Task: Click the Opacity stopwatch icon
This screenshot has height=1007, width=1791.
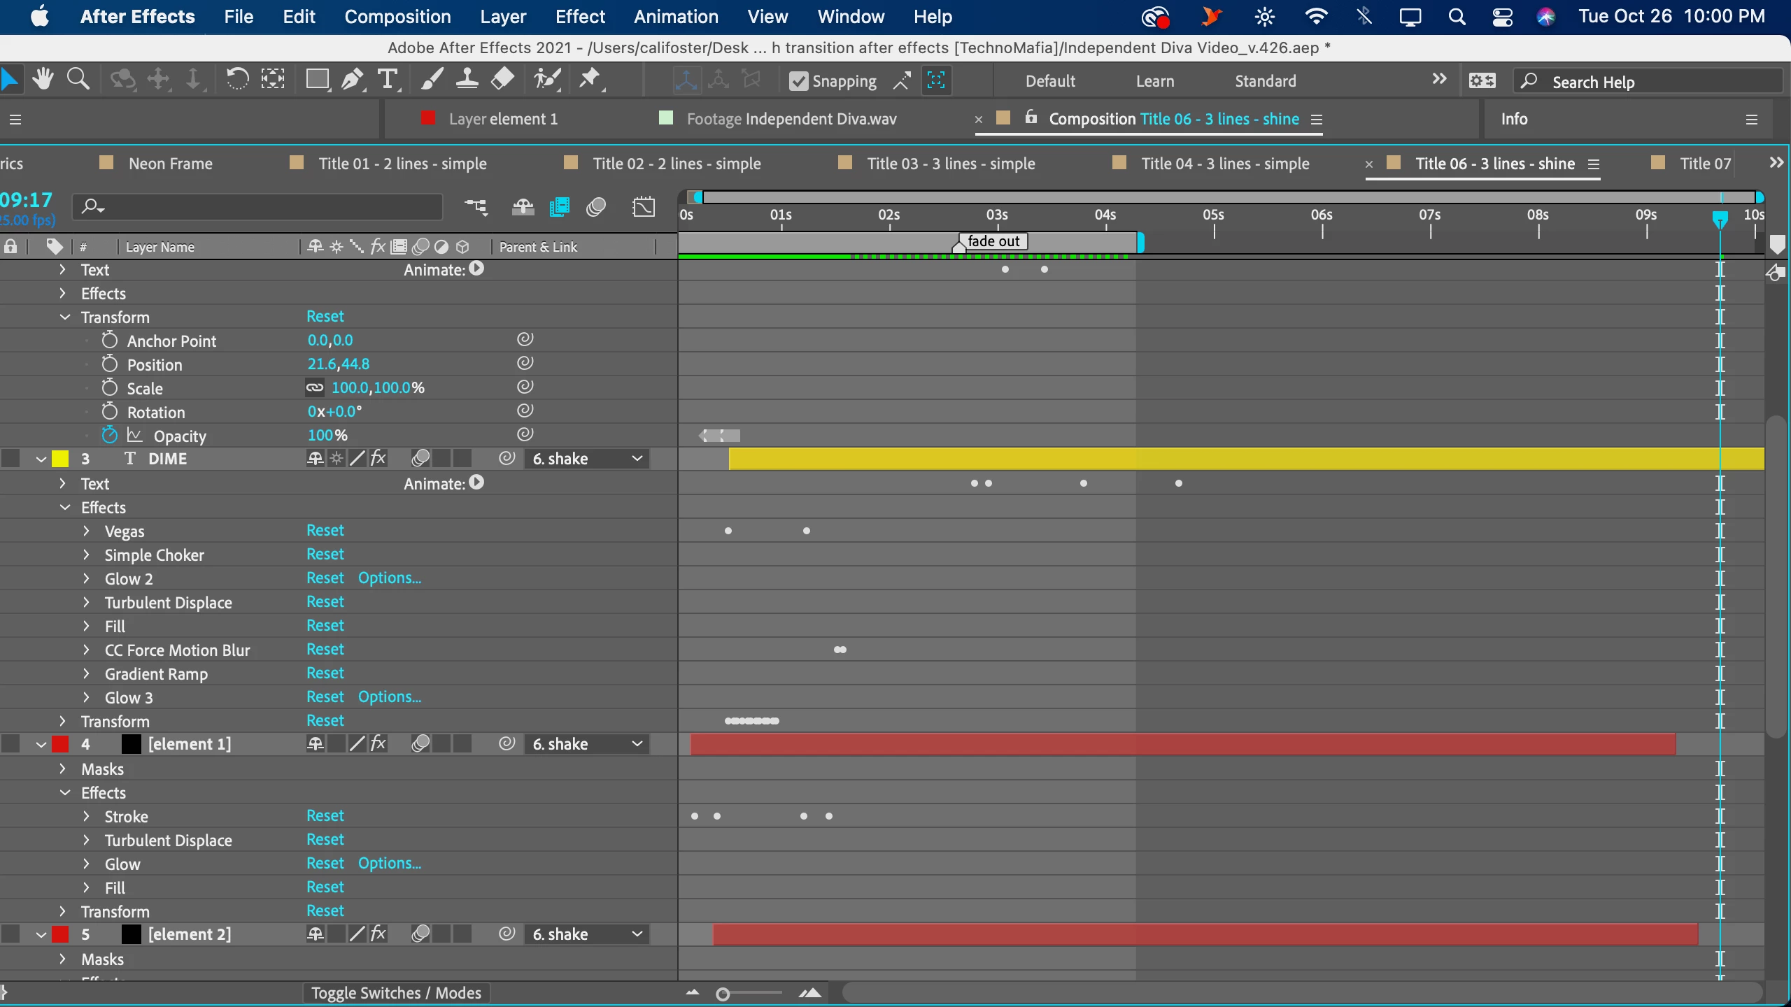Action: (x=109, y=435)
